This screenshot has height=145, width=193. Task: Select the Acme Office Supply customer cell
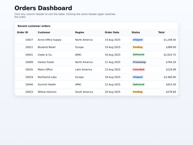[54, 40]
